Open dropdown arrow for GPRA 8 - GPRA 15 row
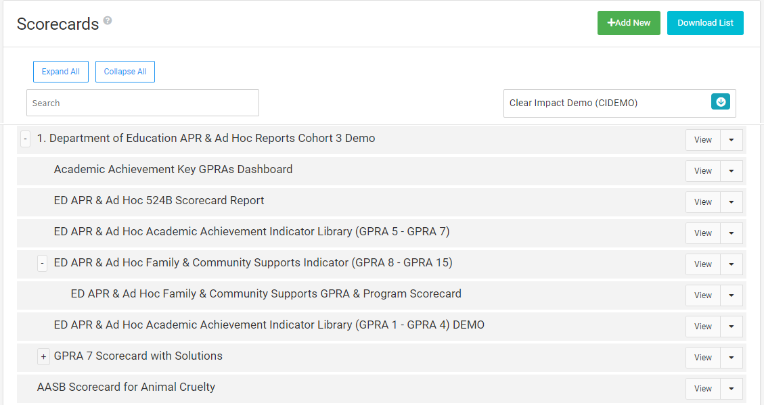This screenshot has width=764, height=405. pyautogui.click(x=732, y=264)
